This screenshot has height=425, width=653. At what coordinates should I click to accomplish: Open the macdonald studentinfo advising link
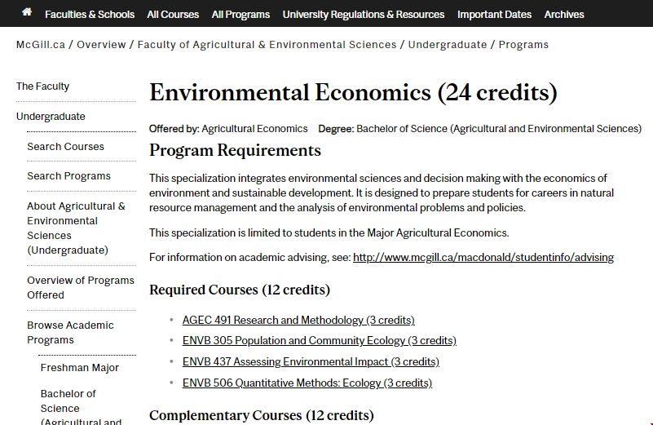coord(483,258)
